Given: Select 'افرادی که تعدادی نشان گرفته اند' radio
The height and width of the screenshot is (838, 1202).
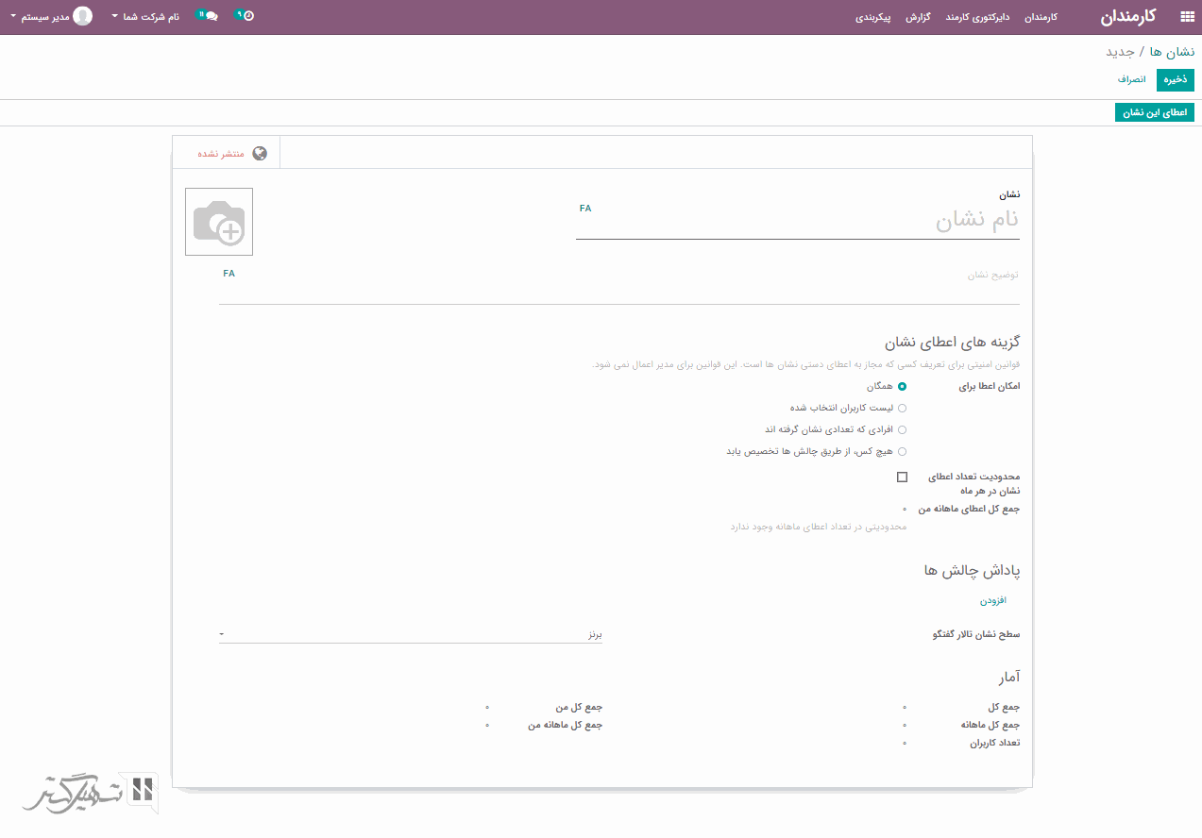Looking at the screenshot, I should coord(902,430).
